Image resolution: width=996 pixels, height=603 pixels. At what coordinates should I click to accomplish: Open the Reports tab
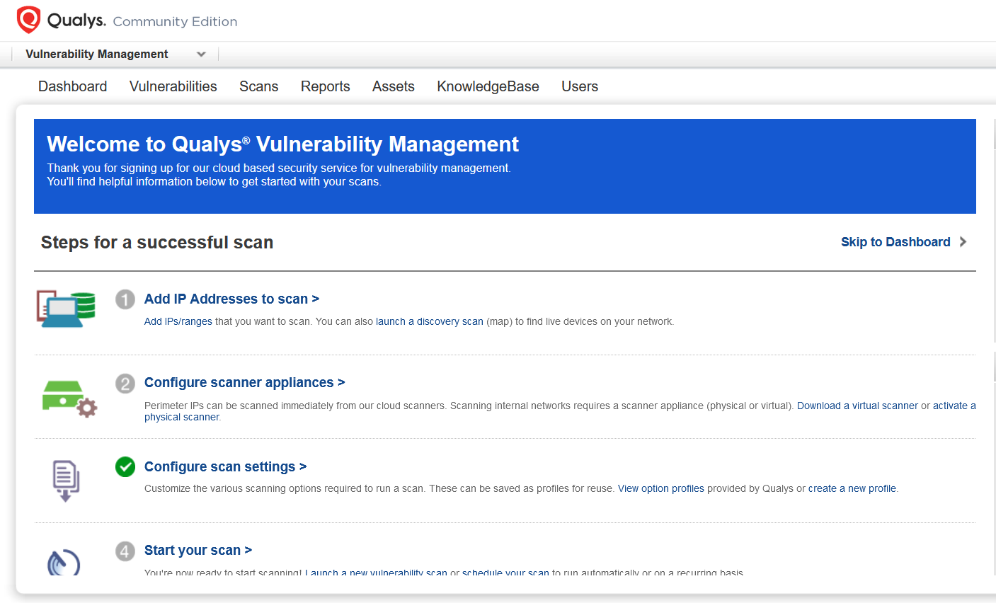click(326, 86)
